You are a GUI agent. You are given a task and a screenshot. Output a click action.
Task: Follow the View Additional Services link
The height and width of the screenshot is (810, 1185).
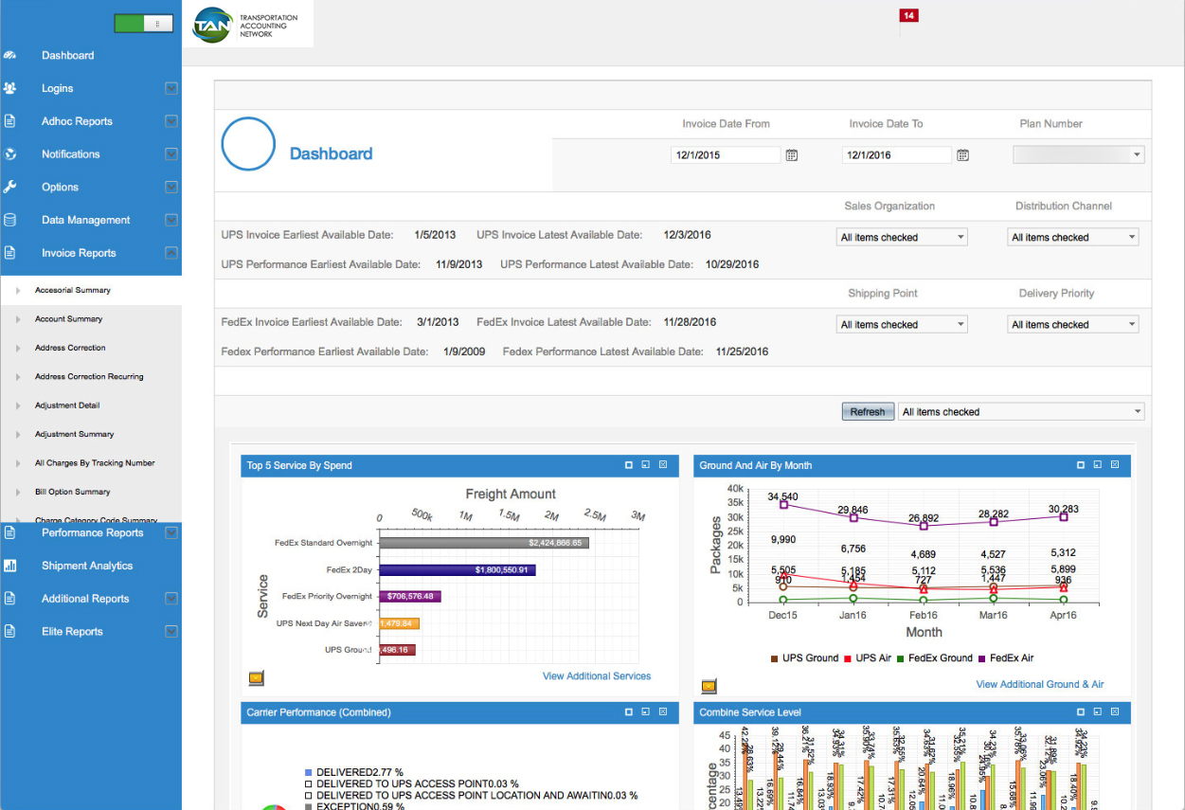point(597,676)
